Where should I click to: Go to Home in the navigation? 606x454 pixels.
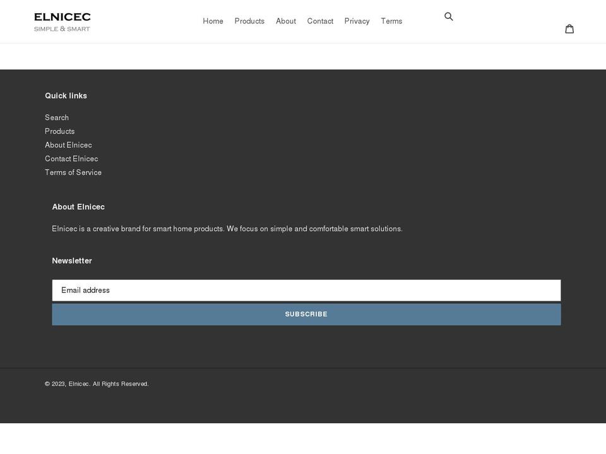pyautogui.click(x=213, y=21)
